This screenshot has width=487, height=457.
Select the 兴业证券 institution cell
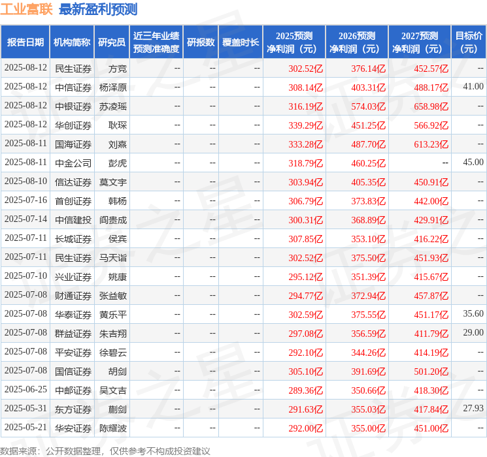coord(73,277)
